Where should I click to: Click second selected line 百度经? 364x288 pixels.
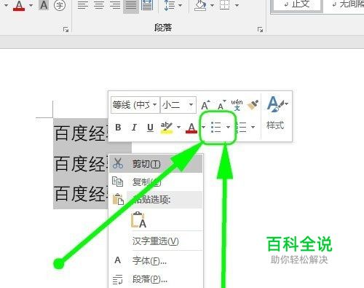tap(81, 164)
